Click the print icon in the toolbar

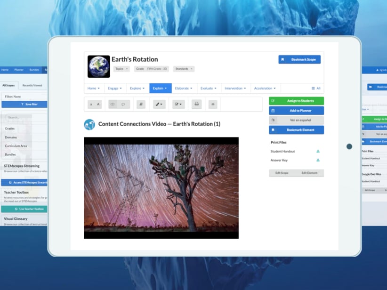click(x=196, y=104)
